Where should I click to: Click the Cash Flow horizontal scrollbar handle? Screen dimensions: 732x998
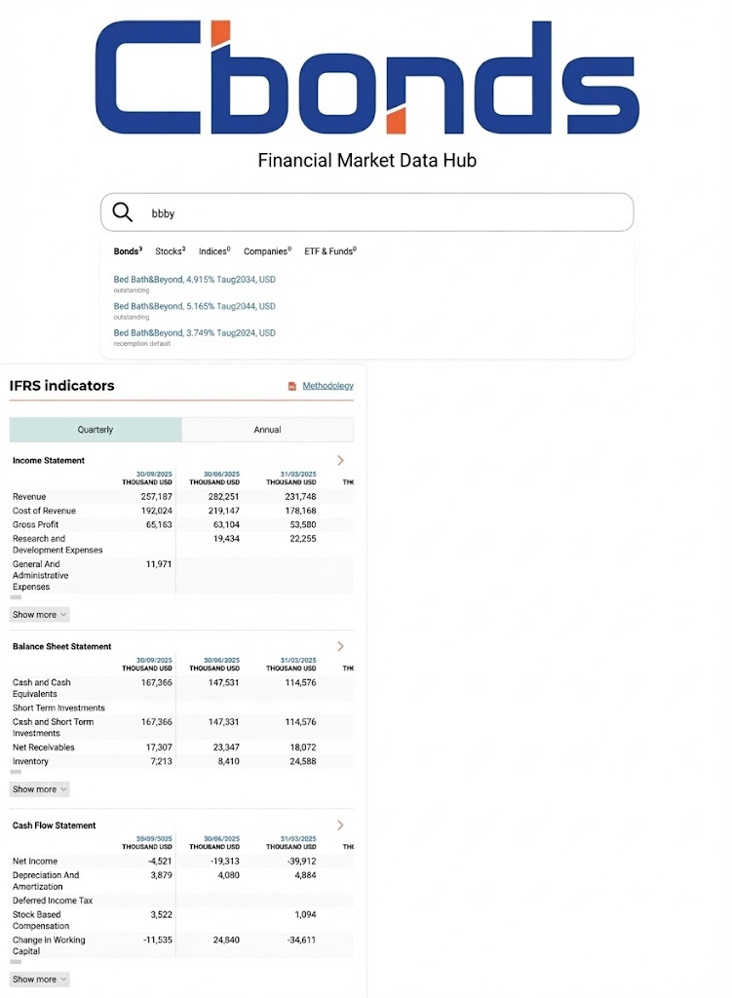(x=16, y=962)
